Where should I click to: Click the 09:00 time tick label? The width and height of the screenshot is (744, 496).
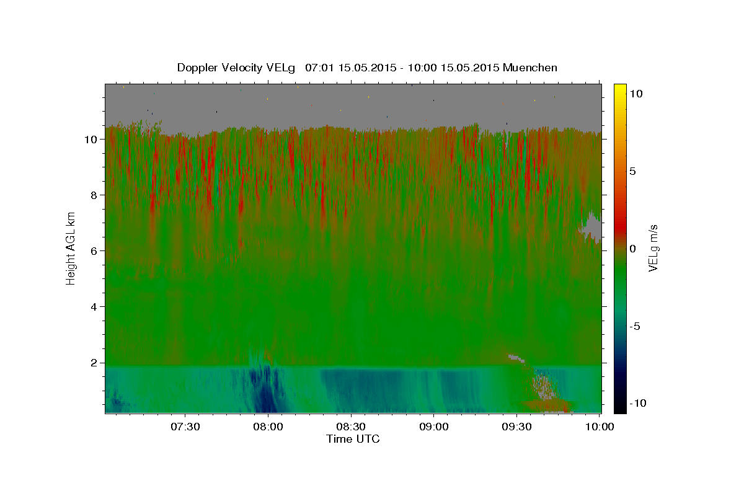pos(433,427)
